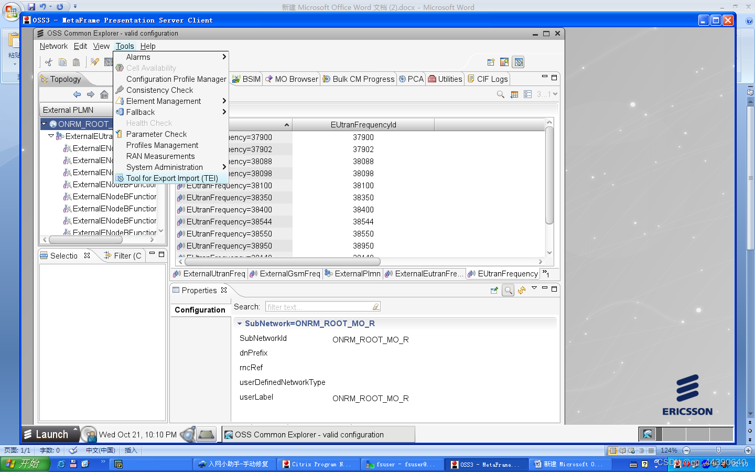755x472 pixels.
Task: Select Configuration Profile Manager in Tools menu
Action: point(171,79)
